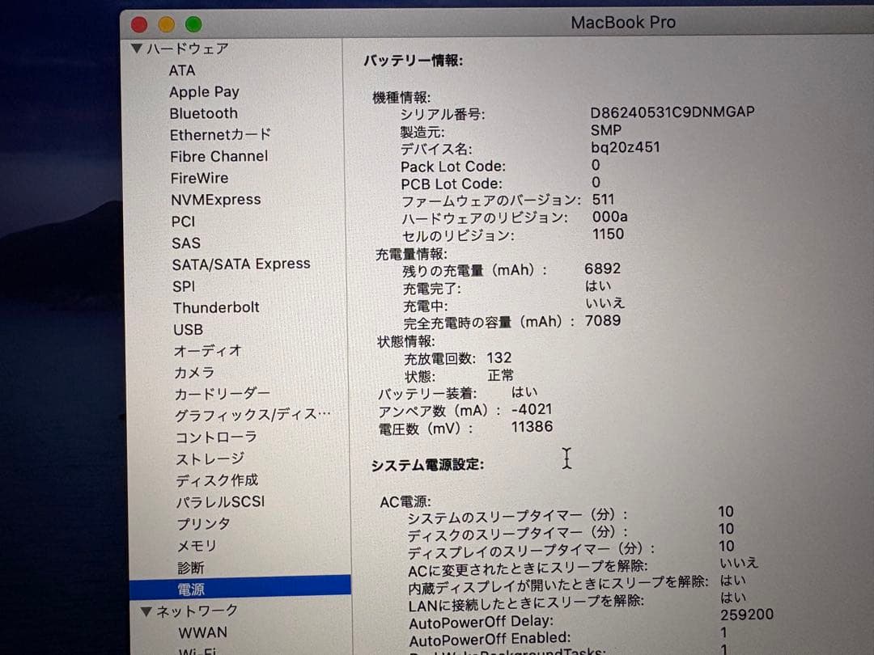Click the manufacturer value SMP

pyautogui.click(x=606, y=130)
